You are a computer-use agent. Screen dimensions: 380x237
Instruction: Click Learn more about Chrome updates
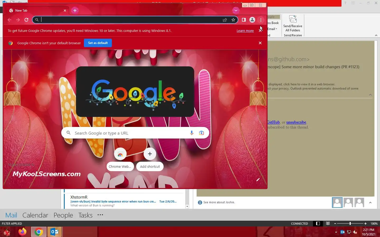245,31
